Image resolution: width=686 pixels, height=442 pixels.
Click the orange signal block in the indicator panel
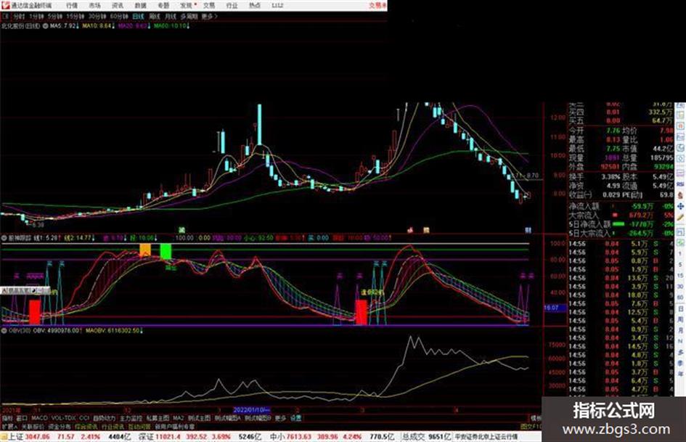click(144, 250)
